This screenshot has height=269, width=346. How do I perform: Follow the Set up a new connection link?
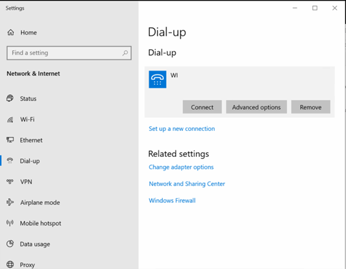[x=182, y=128]
